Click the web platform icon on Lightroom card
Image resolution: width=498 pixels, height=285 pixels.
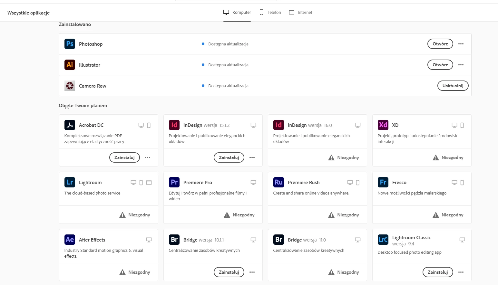149,183
